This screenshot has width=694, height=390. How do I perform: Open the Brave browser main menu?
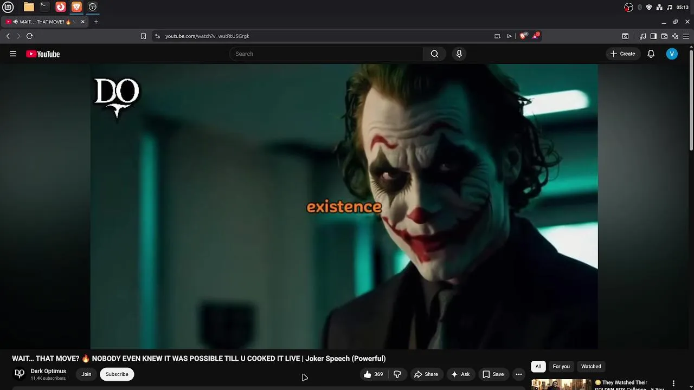[686, 36]
